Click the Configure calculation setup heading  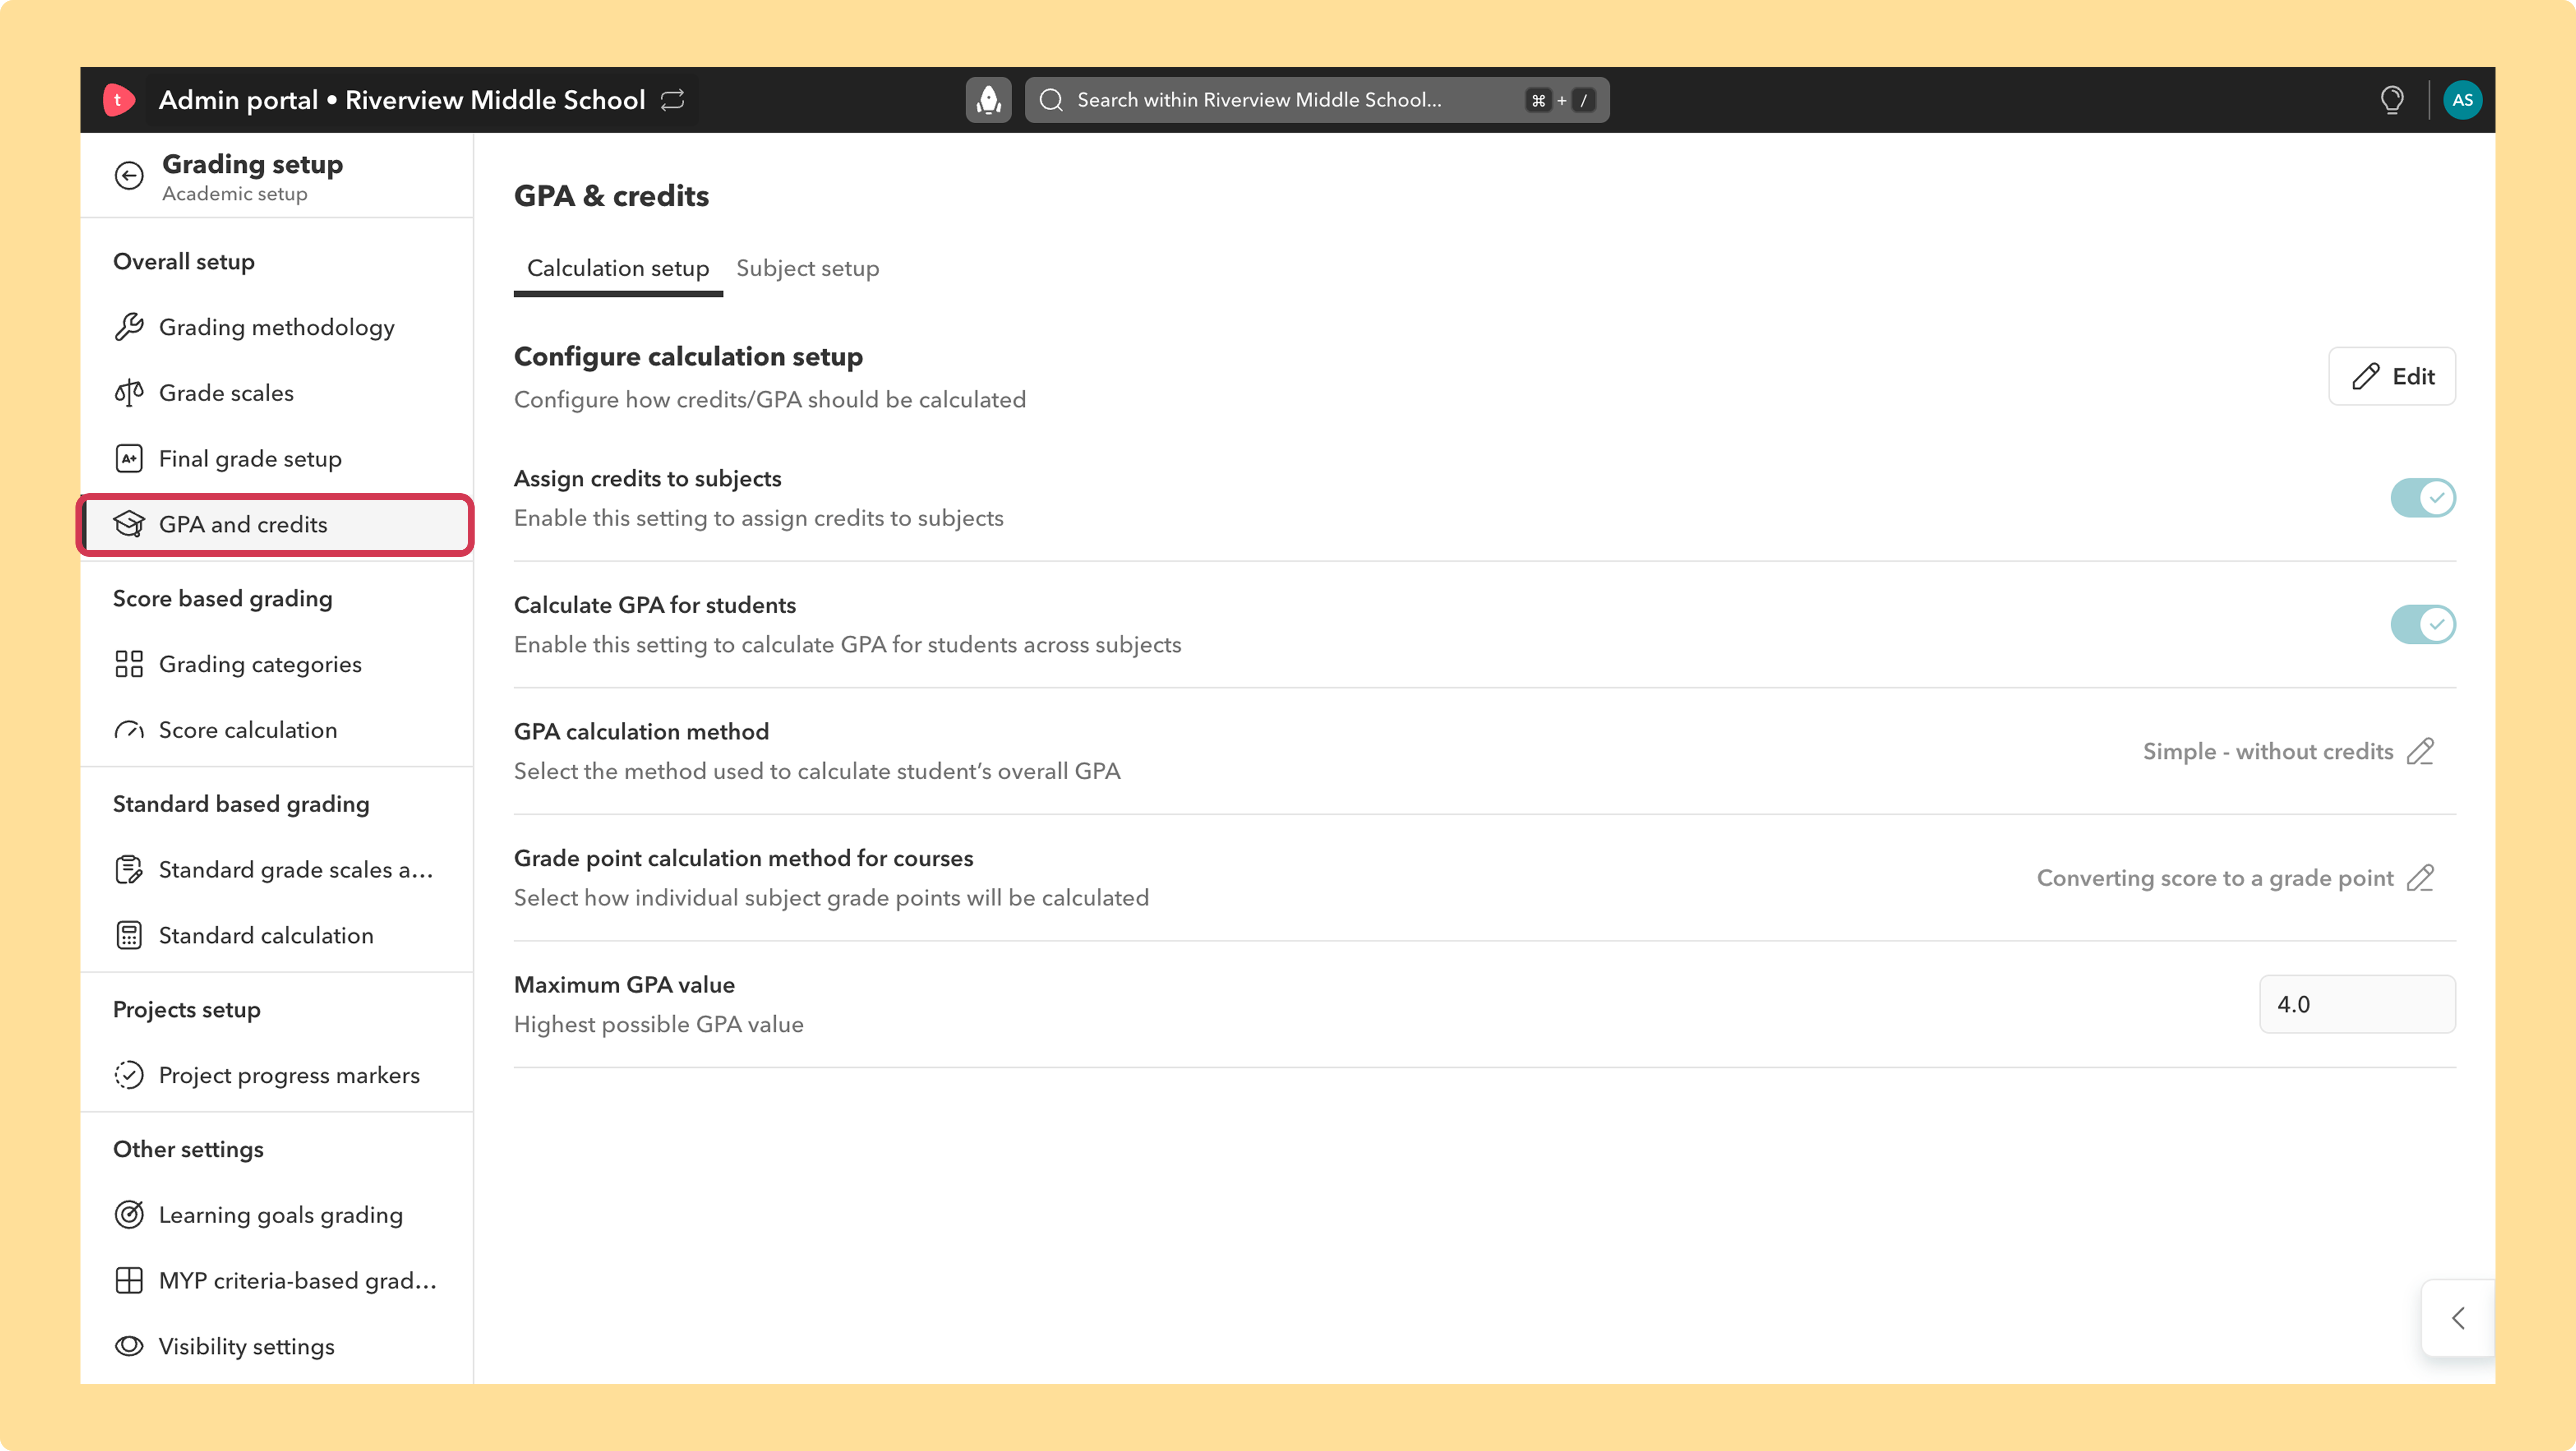(x=688, y=357)
